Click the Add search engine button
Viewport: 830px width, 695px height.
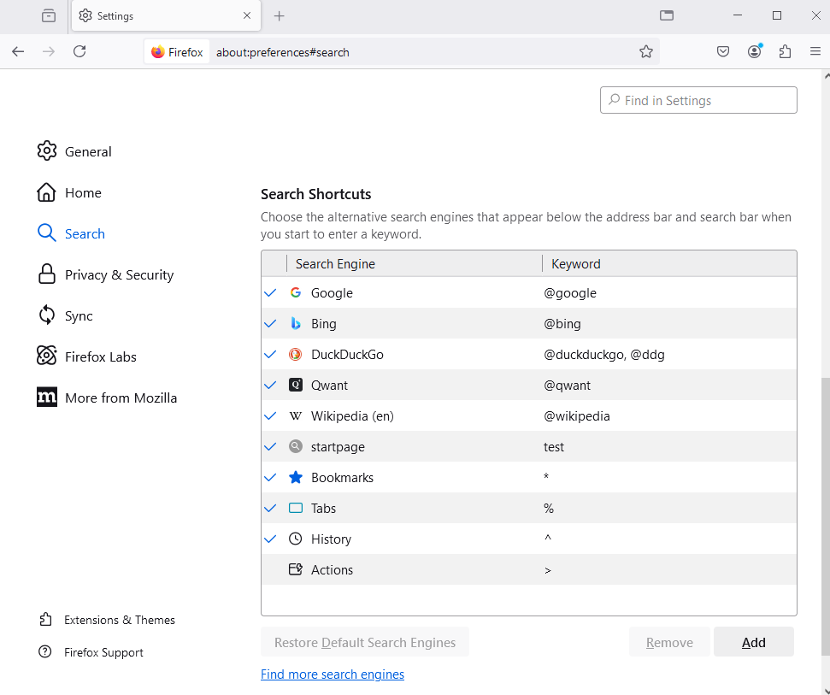[753, 642]
